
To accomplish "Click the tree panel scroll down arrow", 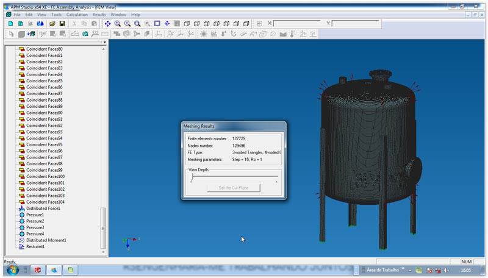I will click(x=103, y=251).
